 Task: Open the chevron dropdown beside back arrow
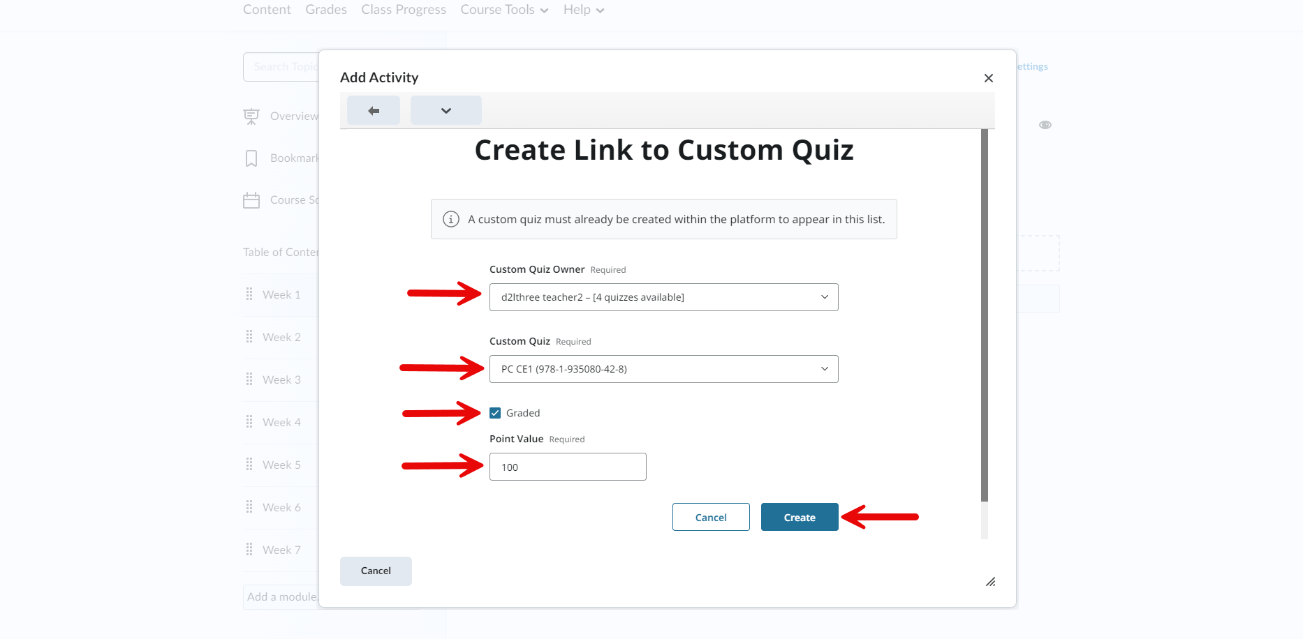pyautogui.click(x=446, y=110)
